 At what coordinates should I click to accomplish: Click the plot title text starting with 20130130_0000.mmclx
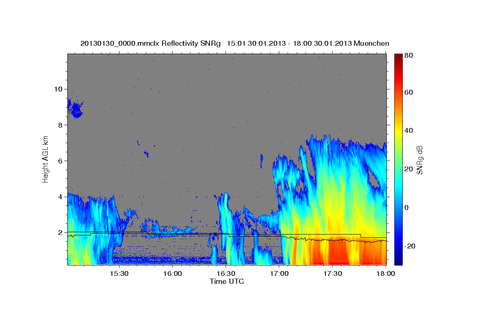pyautogui.click(x=235, y=43)
